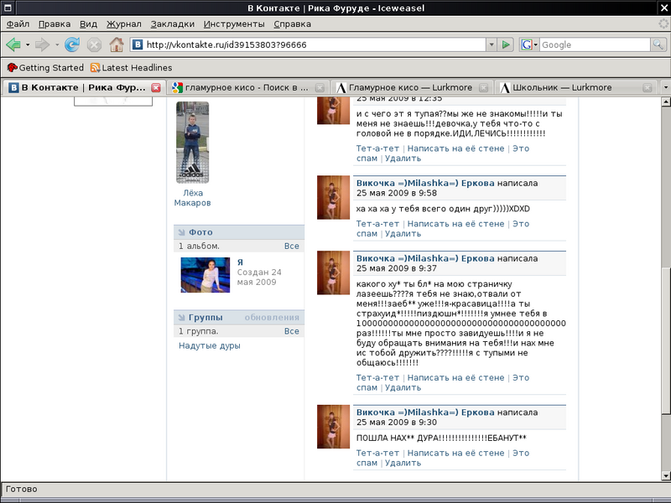Switch to the В Контакте Рика Фуруде tab
Viewport: 671px width, 503px height.
[84, 87]
